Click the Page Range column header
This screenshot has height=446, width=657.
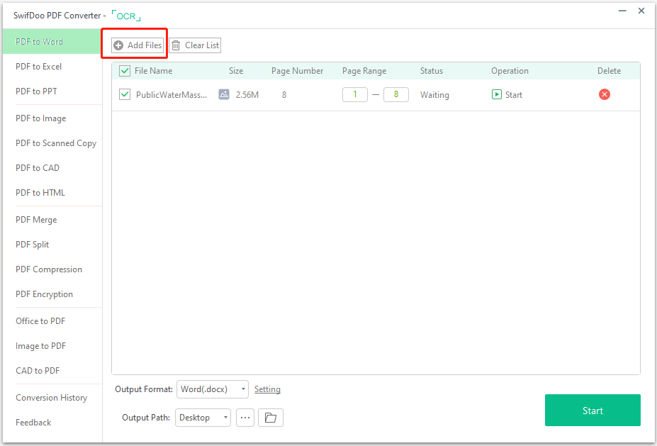pyautogui.click(x=364, y=71)
